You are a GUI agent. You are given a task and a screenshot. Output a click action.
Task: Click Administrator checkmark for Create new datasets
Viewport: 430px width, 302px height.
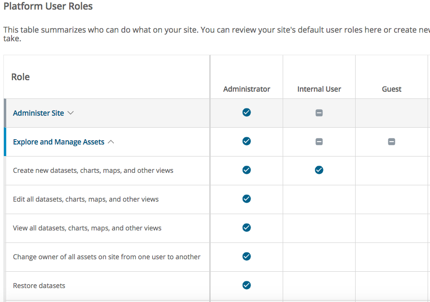coord(247,170)
